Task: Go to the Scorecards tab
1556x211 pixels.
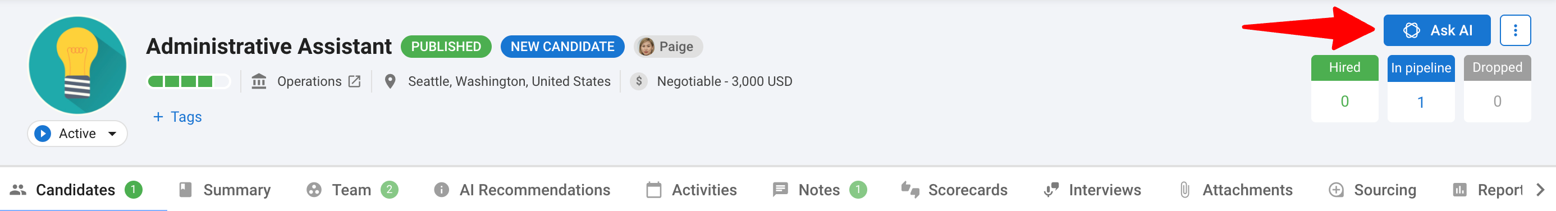Action: [x=954, y=190]
